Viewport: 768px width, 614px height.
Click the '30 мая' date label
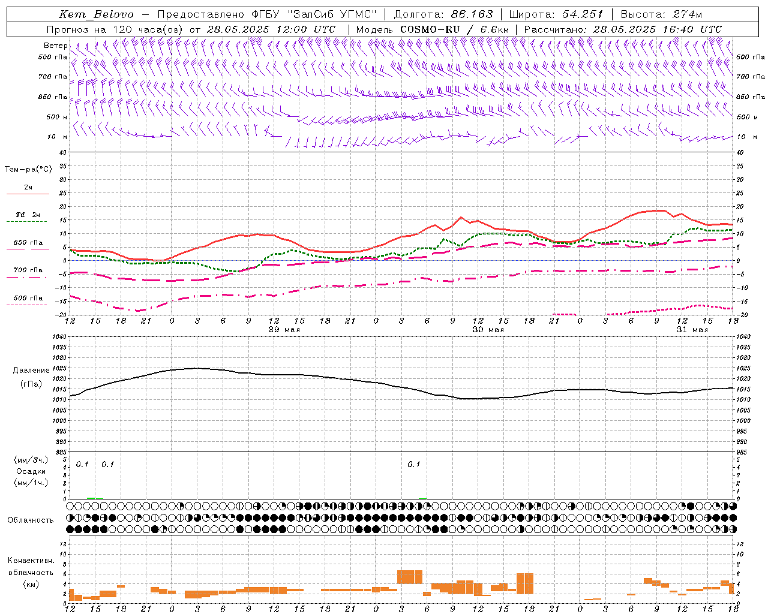(488, 329)
